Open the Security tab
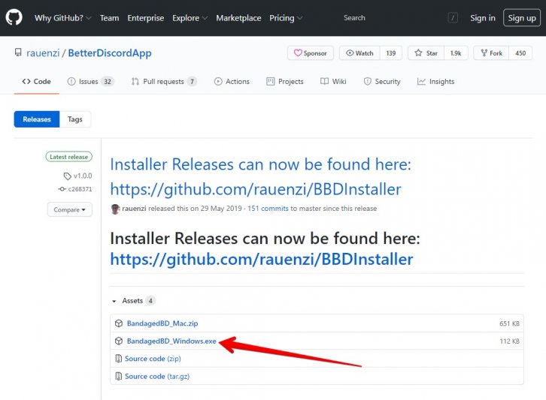The image size is (546, 400). (382, 81)
